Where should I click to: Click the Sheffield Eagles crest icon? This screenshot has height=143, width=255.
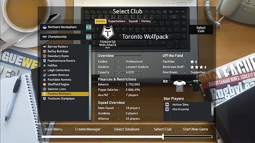tap(44, 84)
